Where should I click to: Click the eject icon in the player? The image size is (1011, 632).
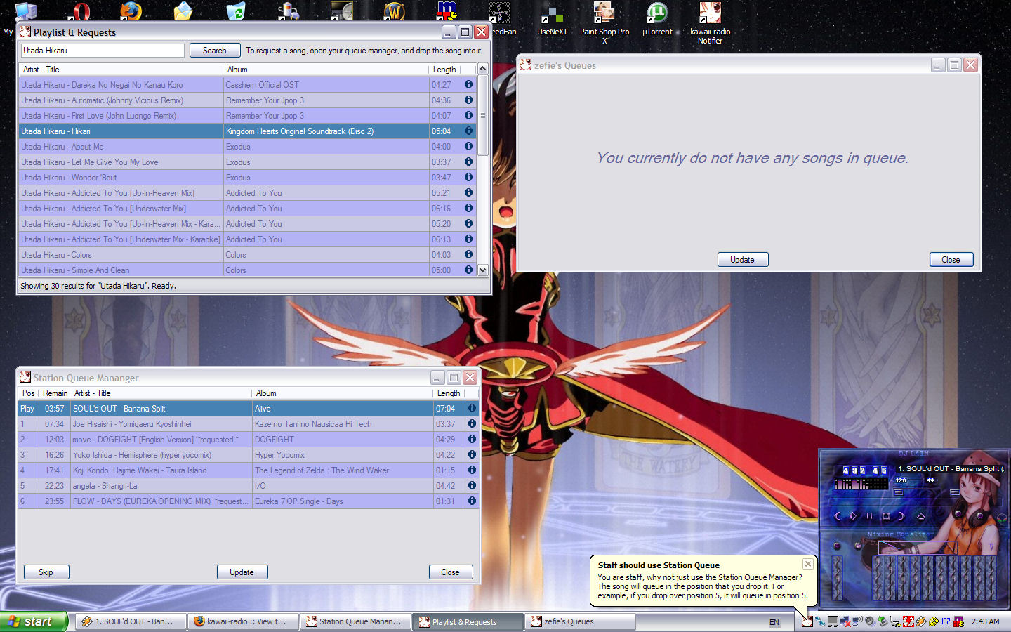921,515
